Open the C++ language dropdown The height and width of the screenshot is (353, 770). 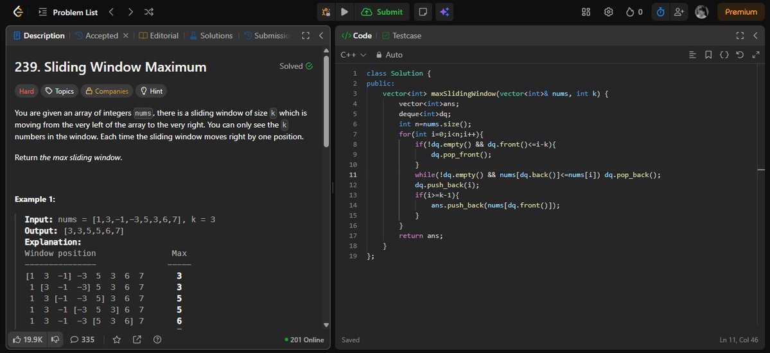pyautogui.click(x=354, y=55)
